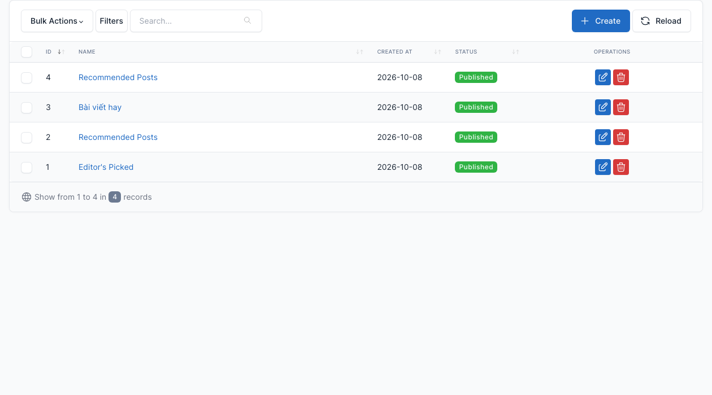The width and height of the screenshot is (712, 395).
Task: Open the Recommended Posts link with ID 2
Action: 118,137
